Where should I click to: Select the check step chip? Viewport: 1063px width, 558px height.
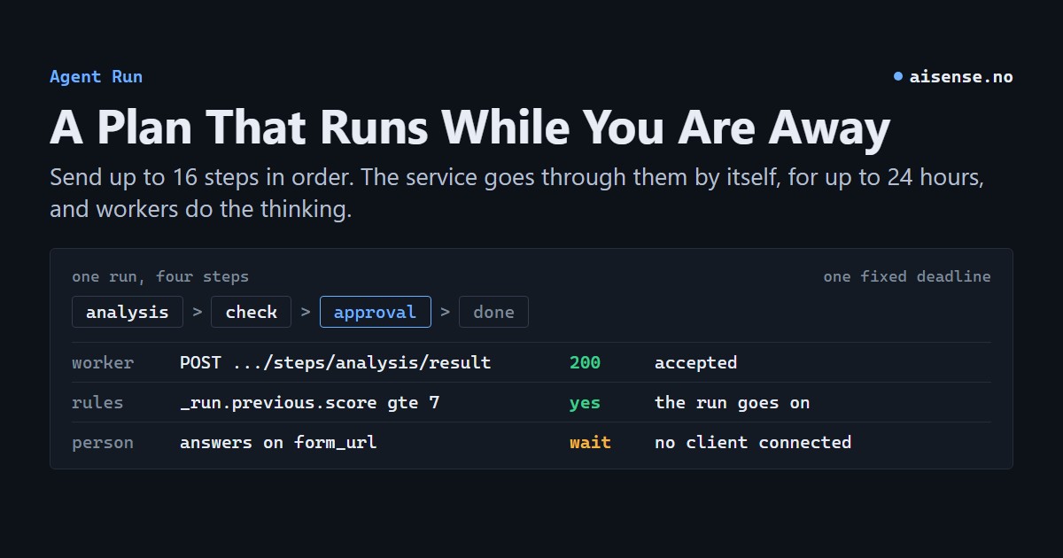(x=252, y=312)
